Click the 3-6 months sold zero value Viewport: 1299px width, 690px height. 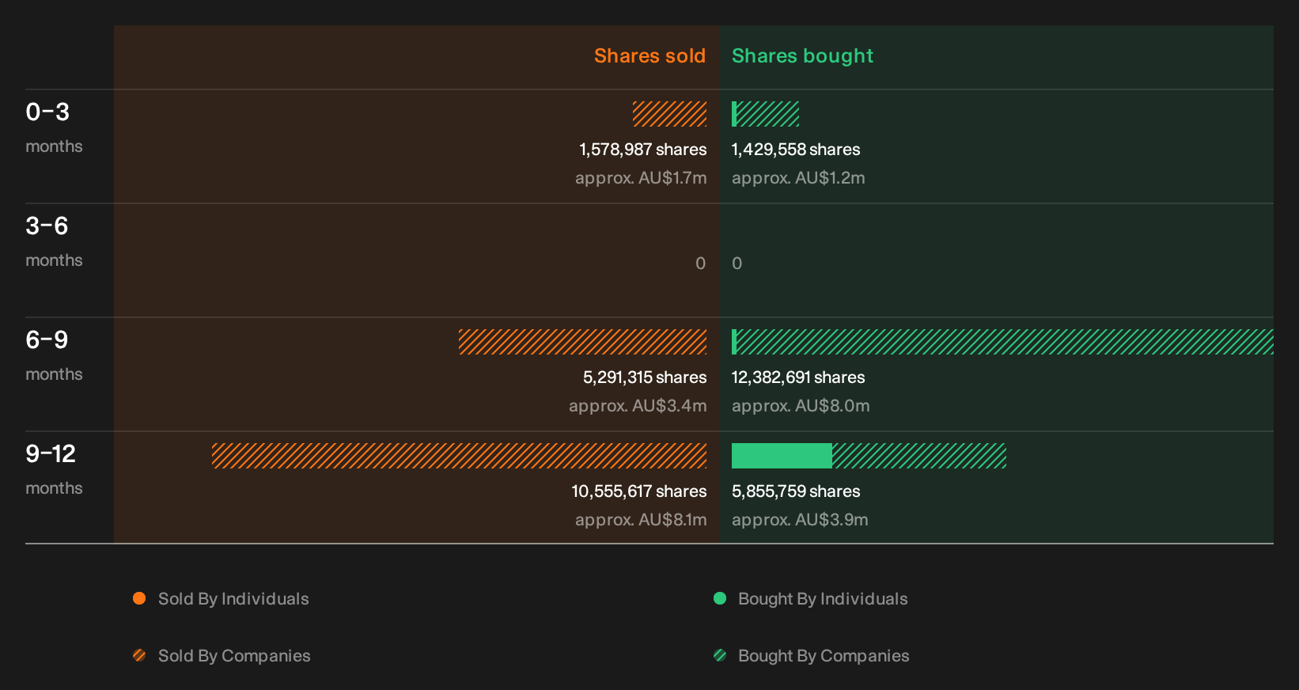click(x=700, y=263)
